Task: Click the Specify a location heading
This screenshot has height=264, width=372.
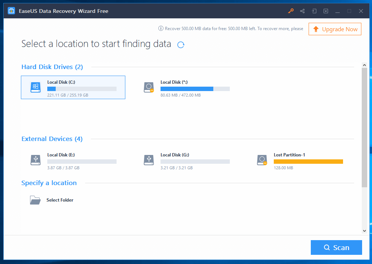Action: point(49,183)
